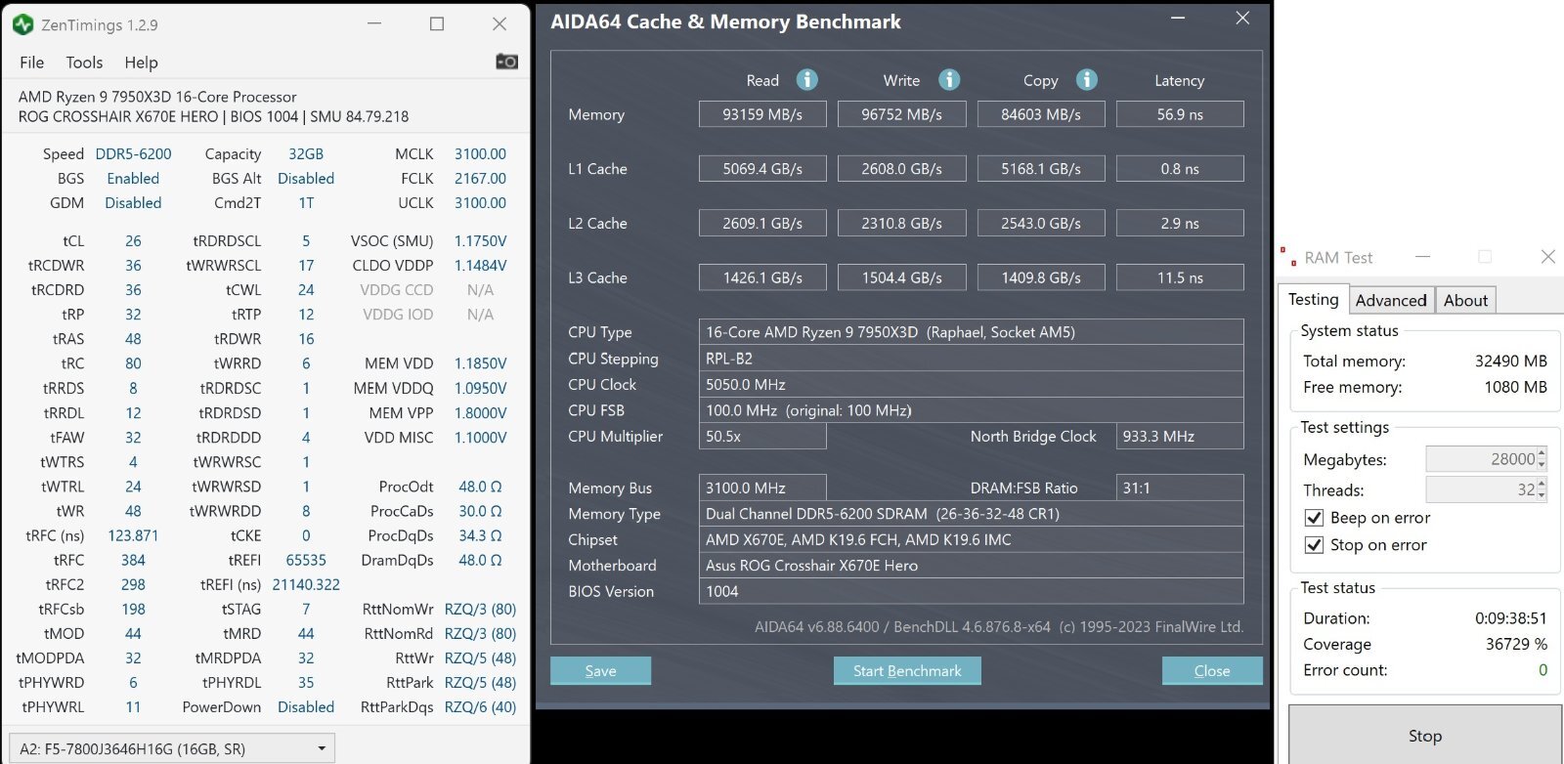The image size is (1564, 764).
Task: Click the BIOS Version field 1004
Action: (x=972, y=591)
